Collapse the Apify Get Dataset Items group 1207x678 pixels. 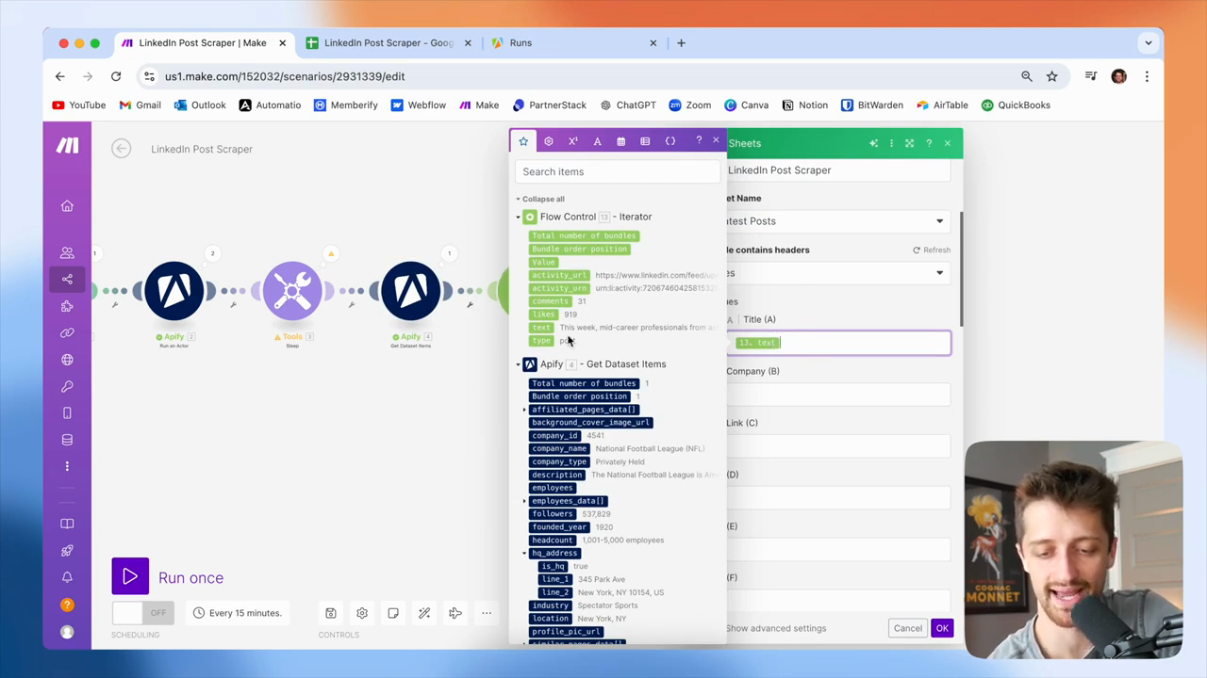(x=518, y=364)
